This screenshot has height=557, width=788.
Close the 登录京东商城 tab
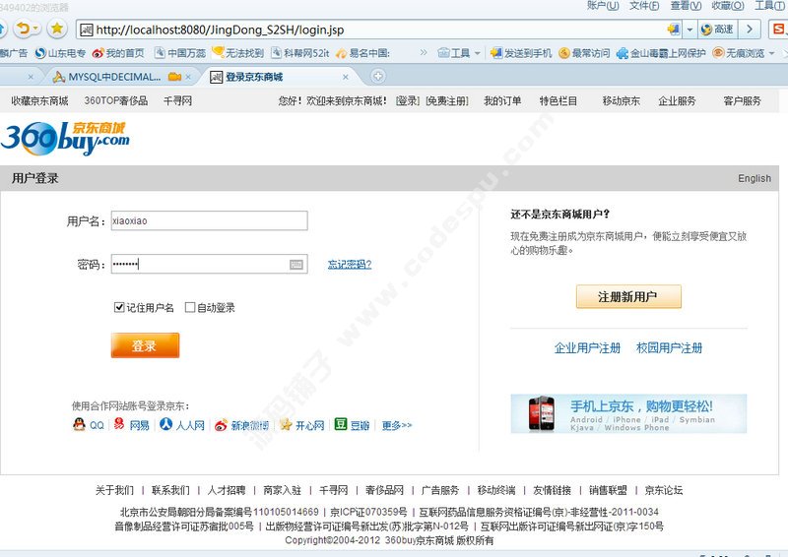click(346, 78)
